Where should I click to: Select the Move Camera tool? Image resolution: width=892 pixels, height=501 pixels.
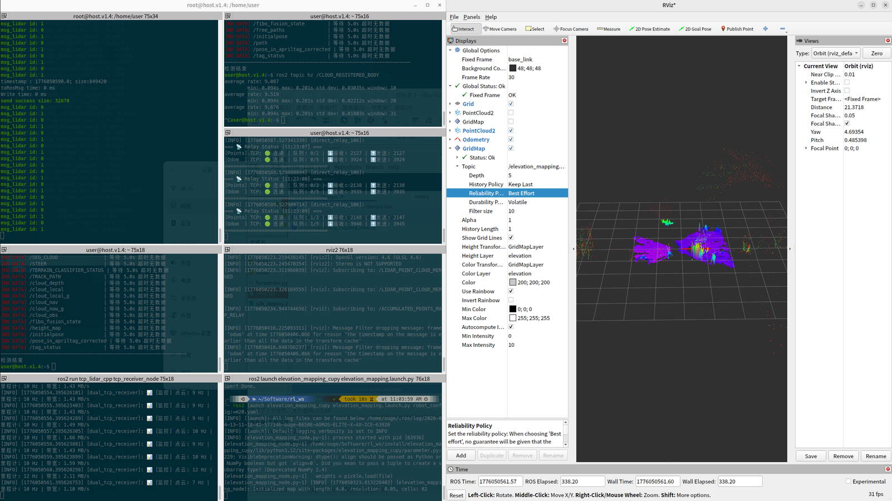pyautogui.click(x=500, y=29)
